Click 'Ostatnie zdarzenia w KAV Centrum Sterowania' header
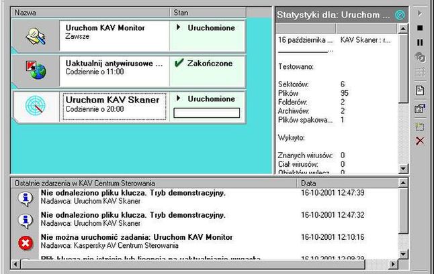 point(154,183)
